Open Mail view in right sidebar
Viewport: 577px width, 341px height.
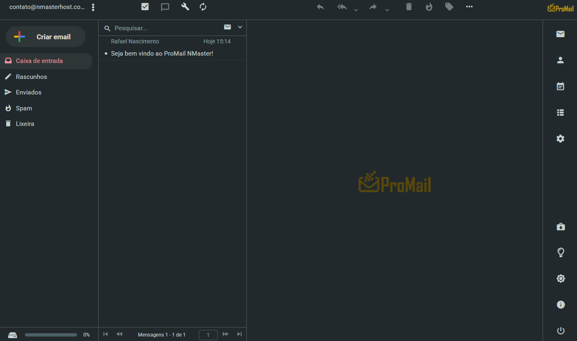[561, 34]
